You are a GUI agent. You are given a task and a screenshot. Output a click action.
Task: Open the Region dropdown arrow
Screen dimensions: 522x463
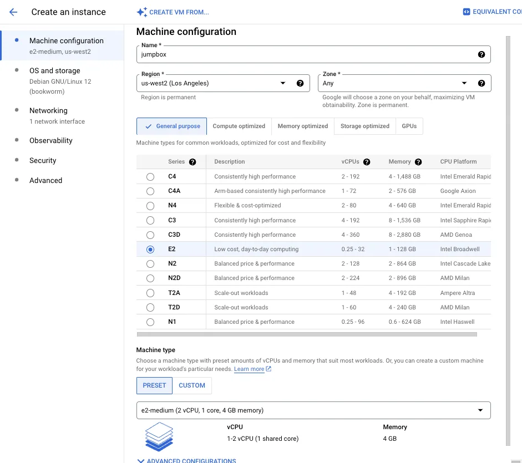click(x=283, y=83)
